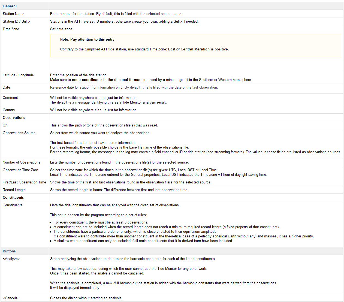This screenshot has height=302, width=344.
Task: Click the Buttons section header
Action: [9, 251]
